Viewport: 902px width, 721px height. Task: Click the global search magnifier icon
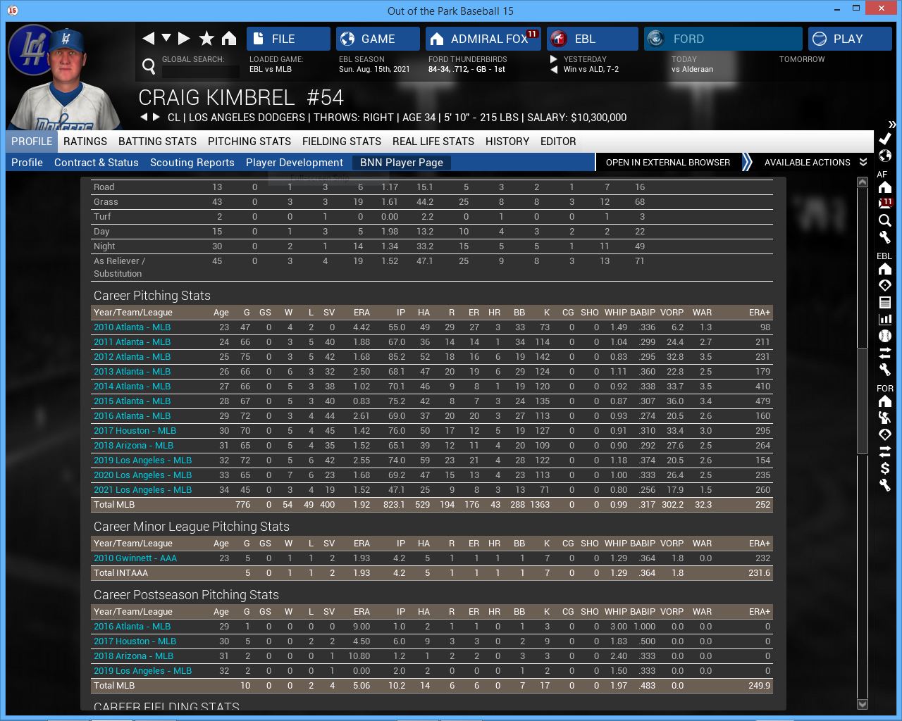click(149, 66)
